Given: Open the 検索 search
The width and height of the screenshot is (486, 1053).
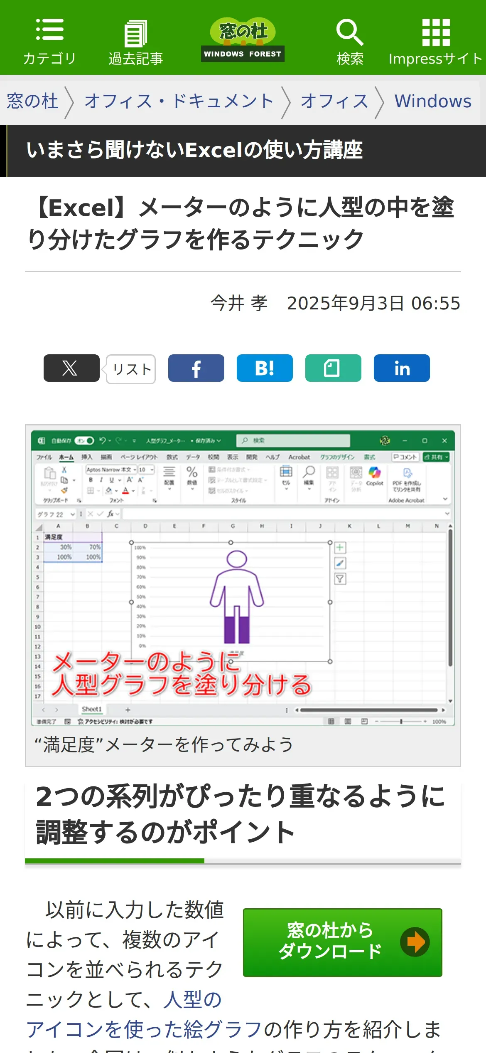Looking at the screenshot, I should [350, 42].
